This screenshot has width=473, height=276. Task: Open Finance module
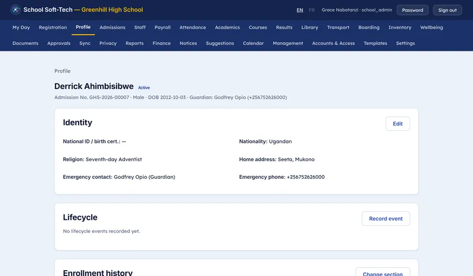[161, 43]
